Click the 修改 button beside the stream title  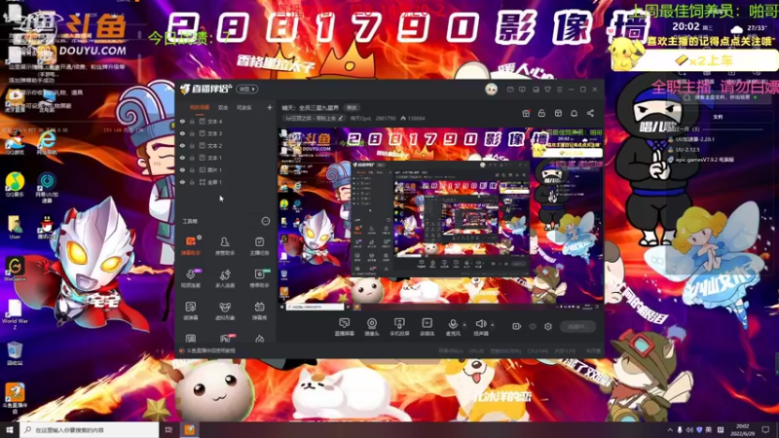click(x=352, y=107)
